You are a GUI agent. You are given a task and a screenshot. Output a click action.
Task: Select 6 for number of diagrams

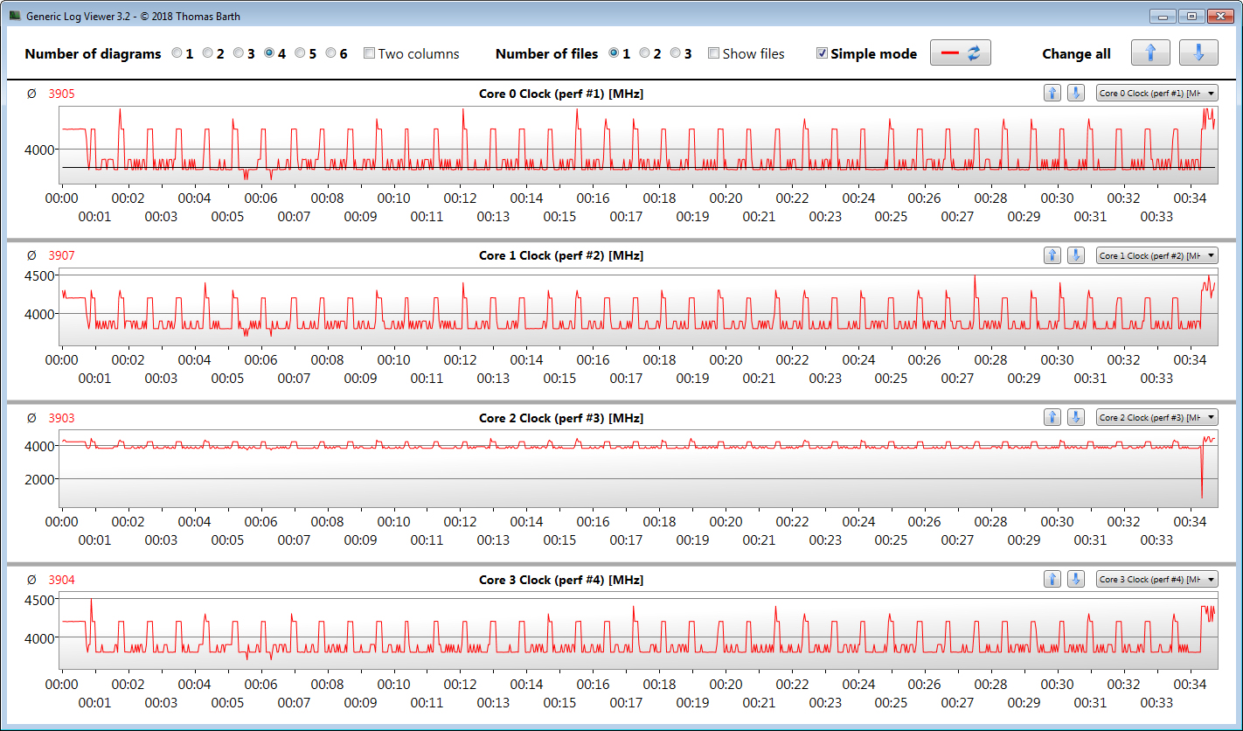[331, 53]
